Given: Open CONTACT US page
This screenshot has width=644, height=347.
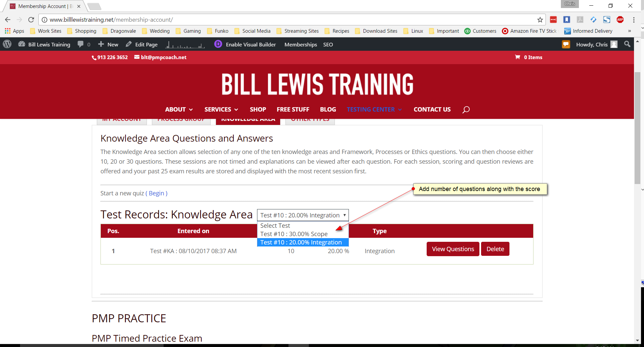Looking at the screenshot, I should point(432,110).
